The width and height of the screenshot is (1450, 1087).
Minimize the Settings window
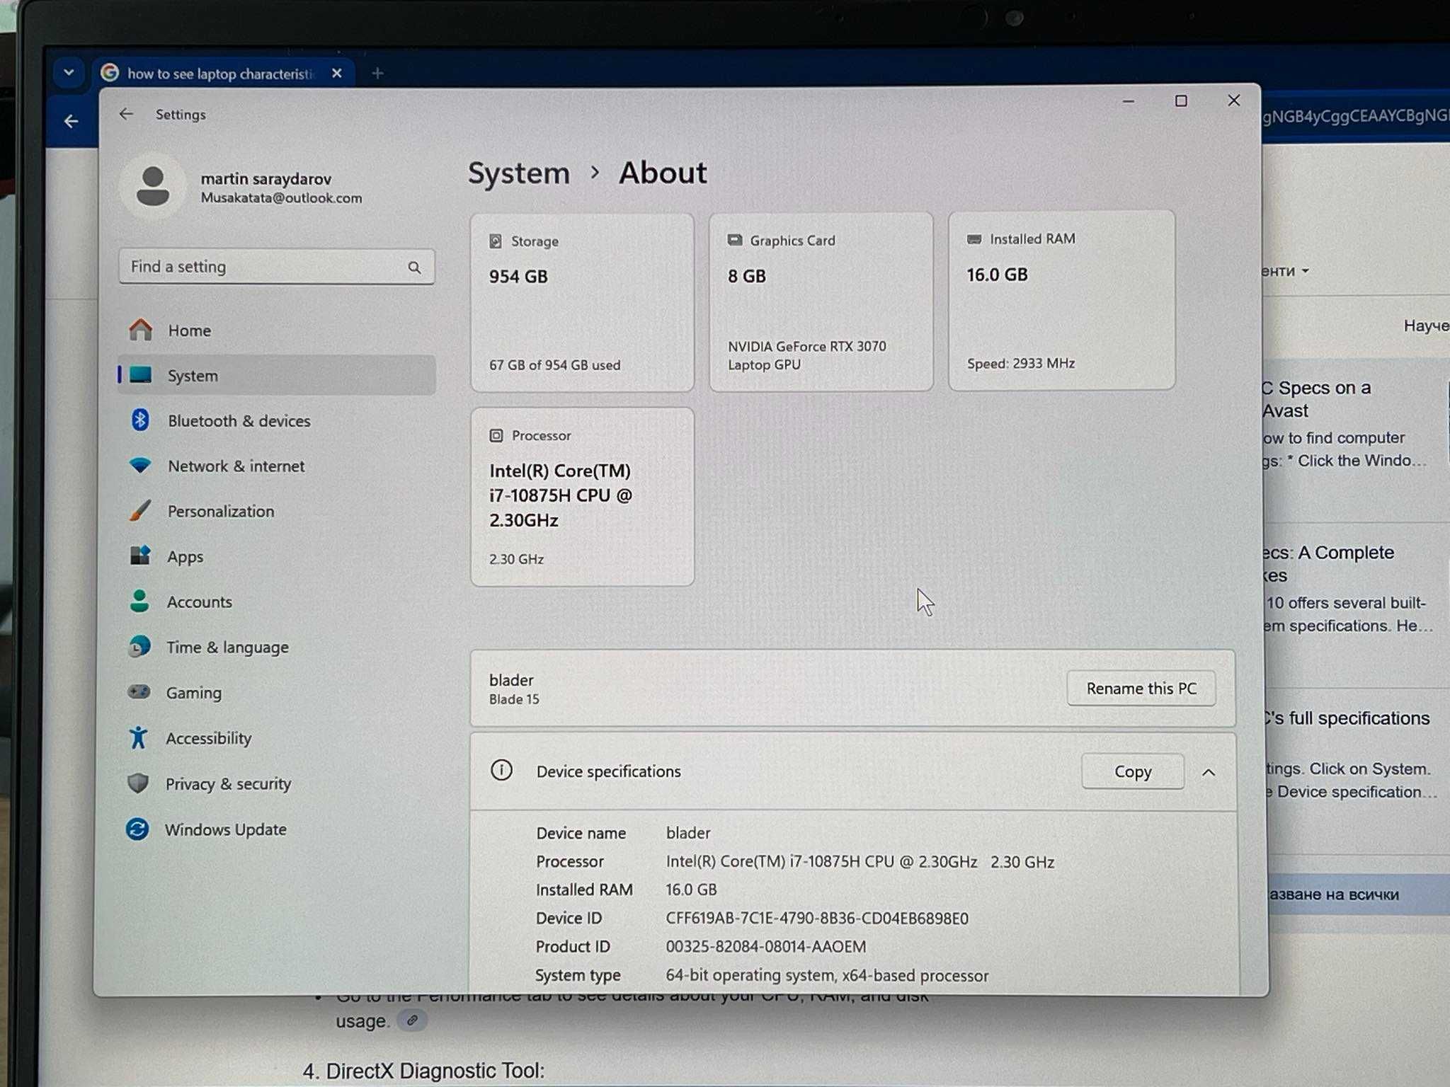pos(1129,102)
